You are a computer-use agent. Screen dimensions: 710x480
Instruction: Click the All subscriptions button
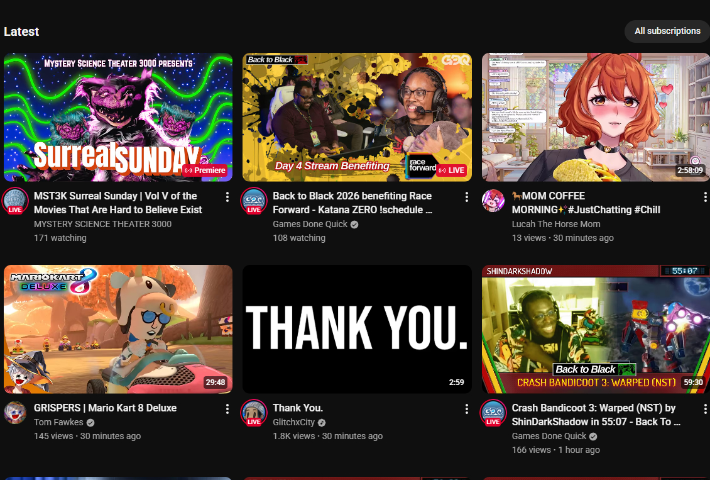click(667, 31)
